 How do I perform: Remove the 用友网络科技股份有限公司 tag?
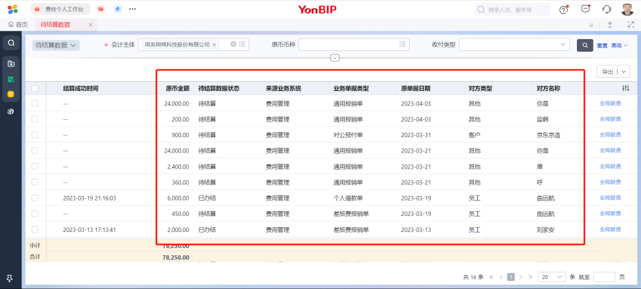(214, 45)
